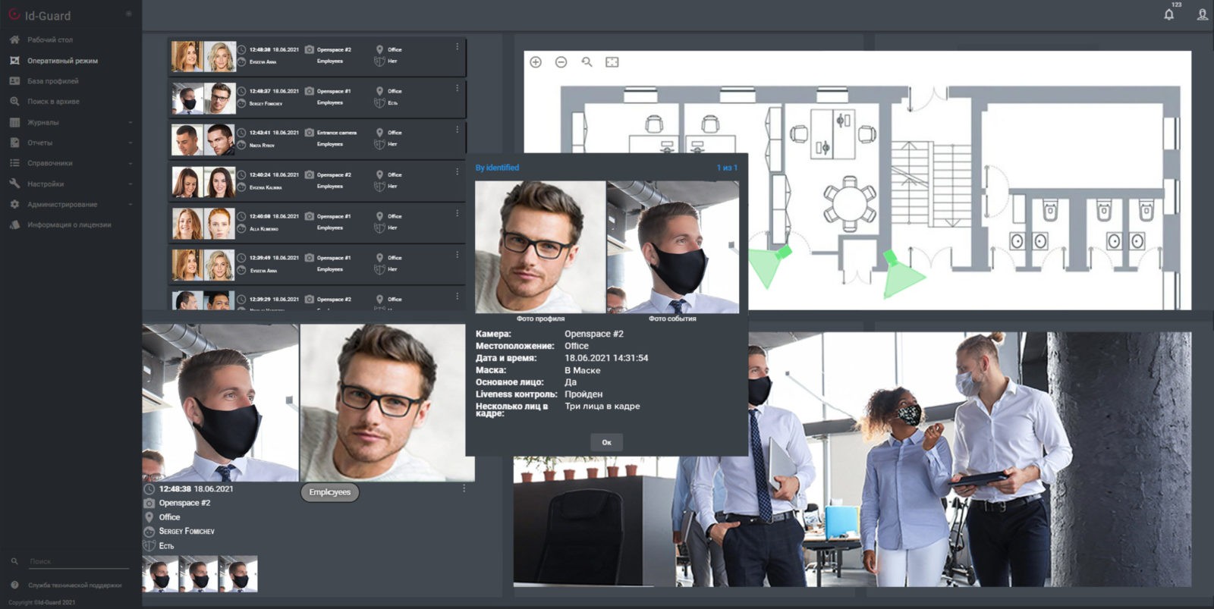Expand the Настройки dropdown
This screenshot has height=609, width=1214.
[x=131, y=184]
